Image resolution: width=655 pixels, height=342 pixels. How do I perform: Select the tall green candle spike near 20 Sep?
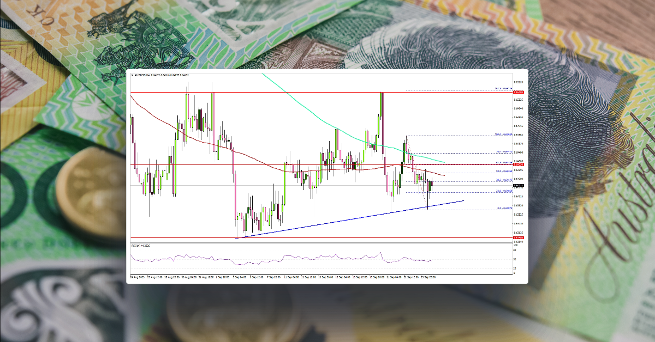[x=381, y=109]
